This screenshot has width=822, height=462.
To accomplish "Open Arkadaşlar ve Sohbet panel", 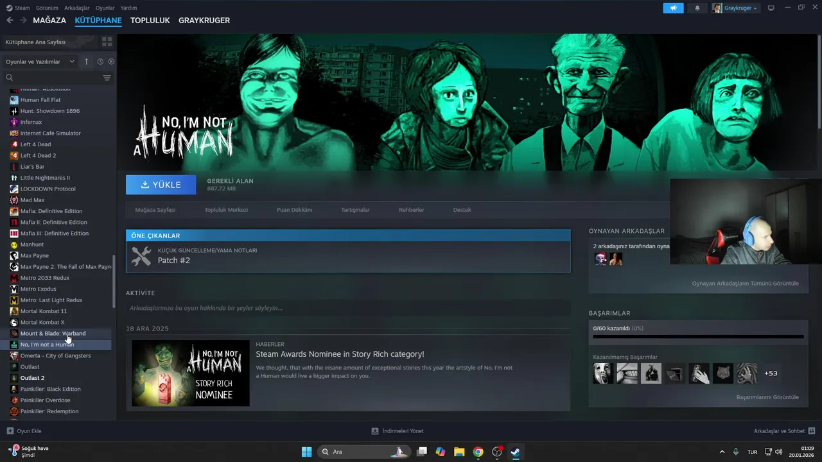I will [785, 431].
